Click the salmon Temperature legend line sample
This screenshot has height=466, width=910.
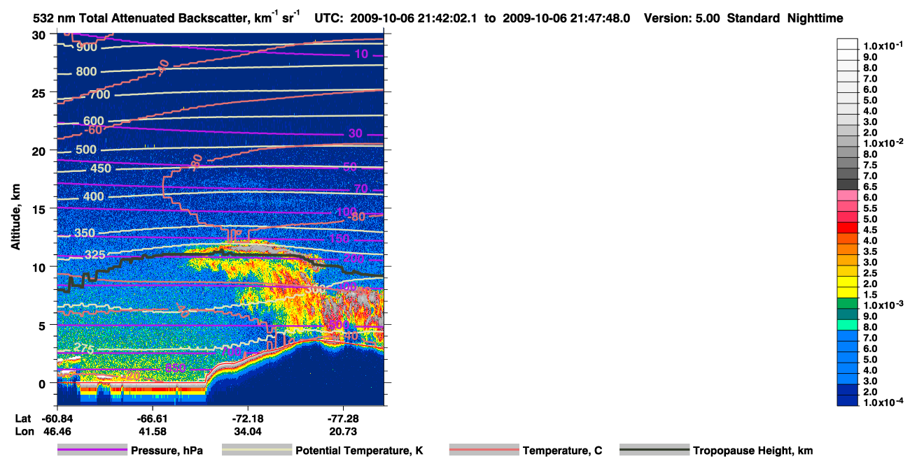(484, 451)
